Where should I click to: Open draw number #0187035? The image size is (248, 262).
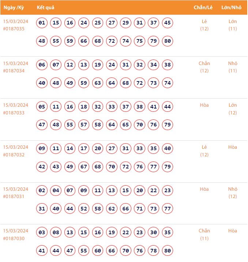[x=14, y=29]
